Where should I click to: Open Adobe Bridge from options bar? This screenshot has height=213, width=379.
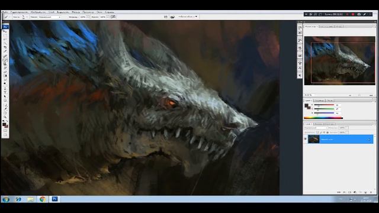tap(172, 17)
